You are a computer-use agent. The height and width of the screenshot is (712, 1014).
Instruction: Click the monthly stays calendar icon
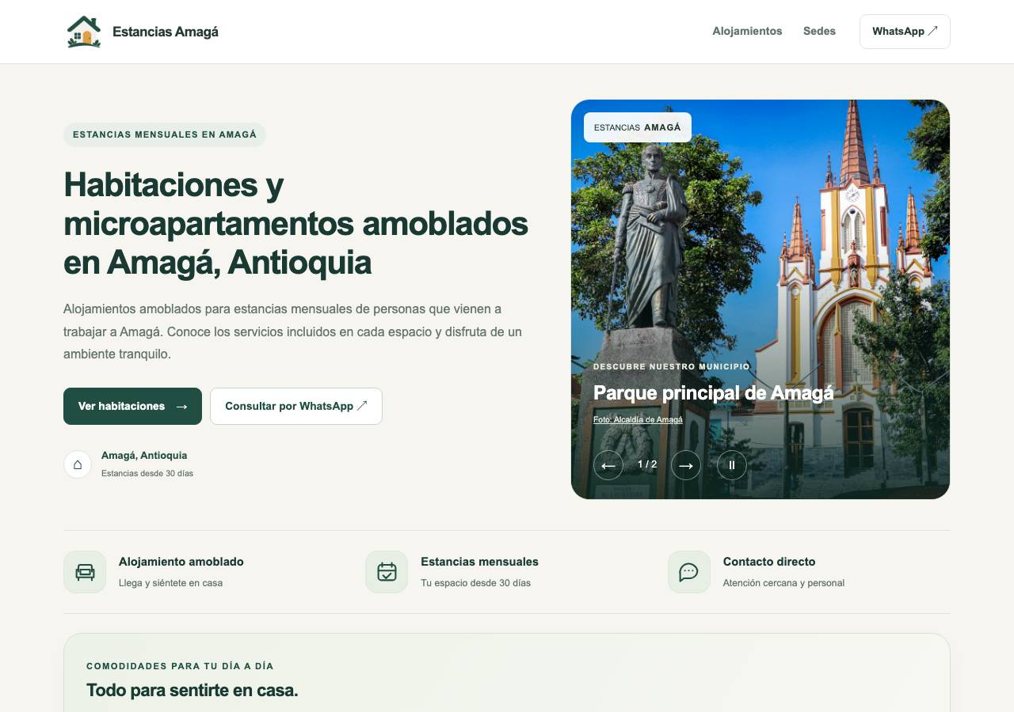tap(387, 572)
